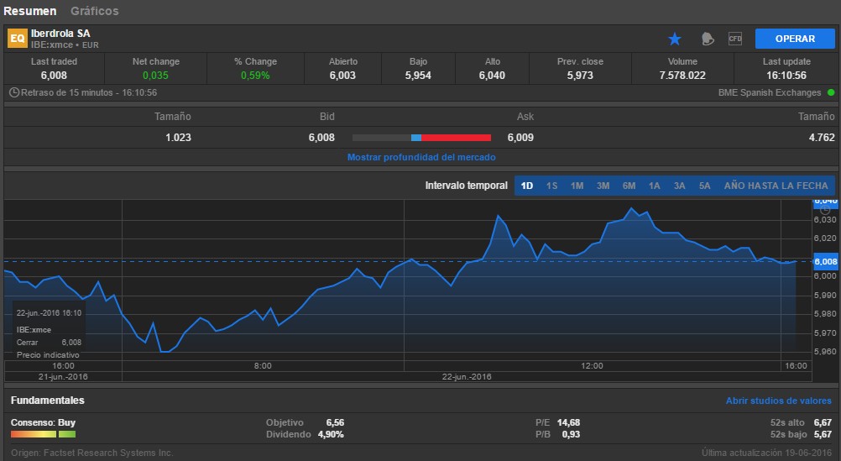Image resolution: width=841 pixels, height=461 pixels.
Task: Click the Última actualización 19-06-2016 text
Action: pyautogui.click(x=766, y=453)
